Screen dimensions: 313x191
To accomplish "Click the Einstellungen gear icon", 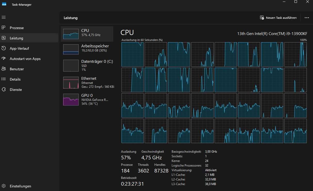I will (x=4, y=186).
